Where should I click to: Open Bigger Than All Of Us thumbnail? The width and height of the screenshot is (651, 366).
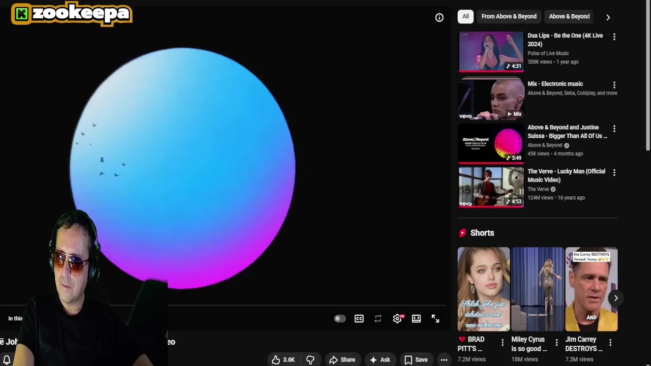click(491, 144)
